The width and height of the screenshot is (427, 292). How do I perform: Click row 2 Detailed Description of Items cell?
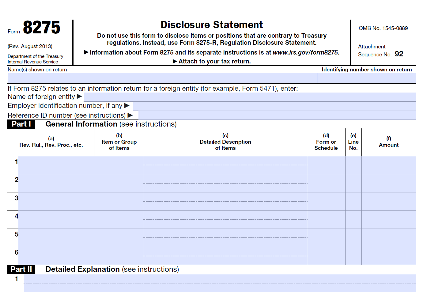[225, 183]
